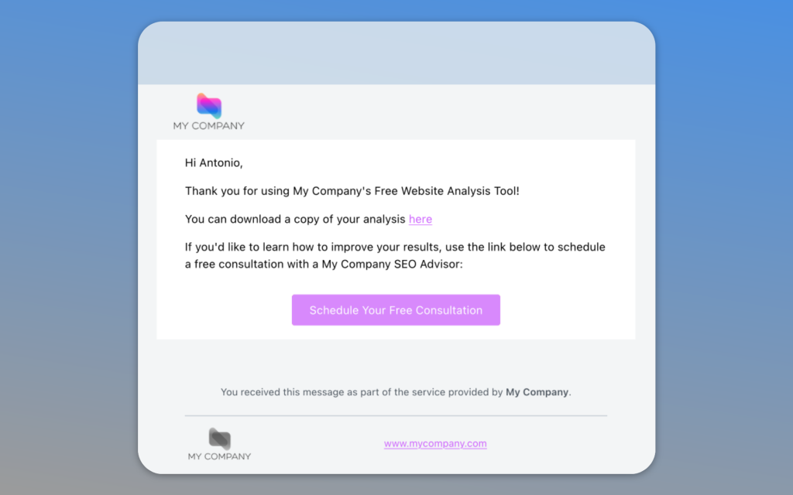The height and width of the screenshot is (495, 793).
Task: Click bold 'My Company' in footer notice
Action: tap(537, 392)
